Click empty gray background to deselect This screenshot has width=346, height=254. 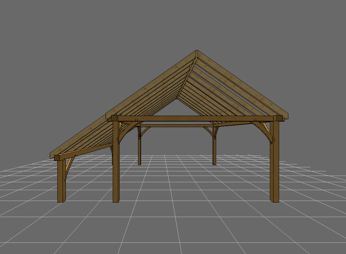click(49, 49)
